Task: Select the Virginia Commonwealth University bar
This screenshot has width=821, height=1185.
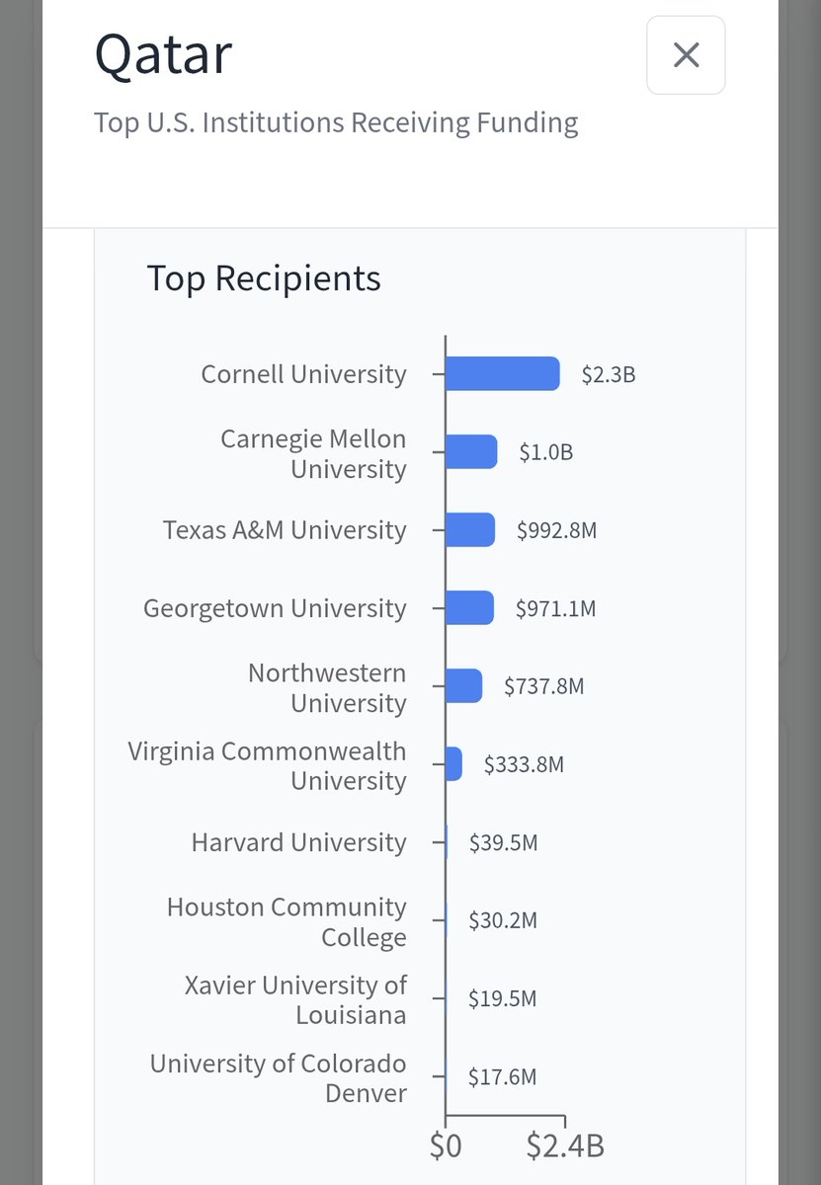Action: [x=453, y=764]
